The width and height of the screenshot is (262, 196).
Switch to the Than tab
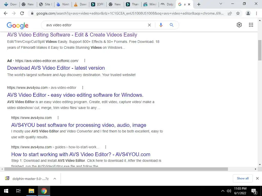[x=133, y=4]
